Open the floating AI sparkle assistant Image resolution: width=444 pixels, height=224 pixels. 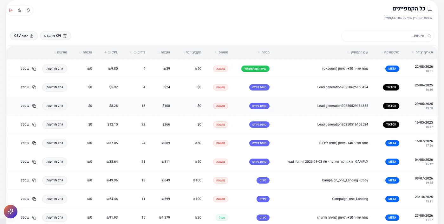pyautogui.click(x=10, y=212)
